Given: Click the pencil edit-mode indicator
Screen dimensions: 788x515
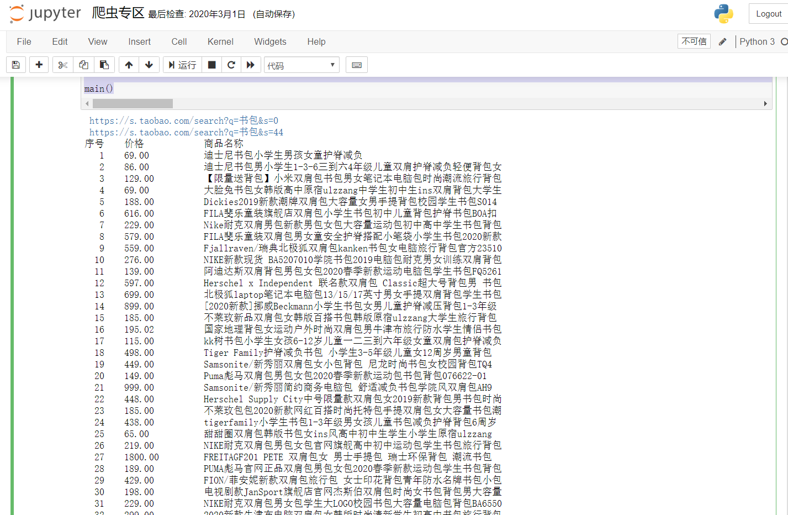Looking at the screenshot, I should pos(722,41).
